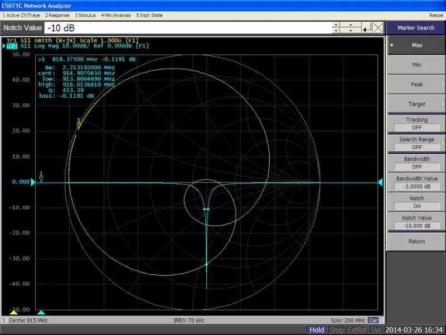Expand the Target search submenu

[x=416, y=104]
